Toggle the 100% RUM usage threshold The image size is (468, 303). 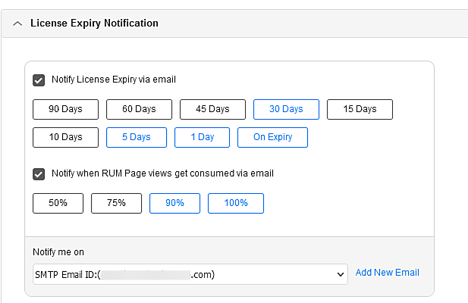236,203
